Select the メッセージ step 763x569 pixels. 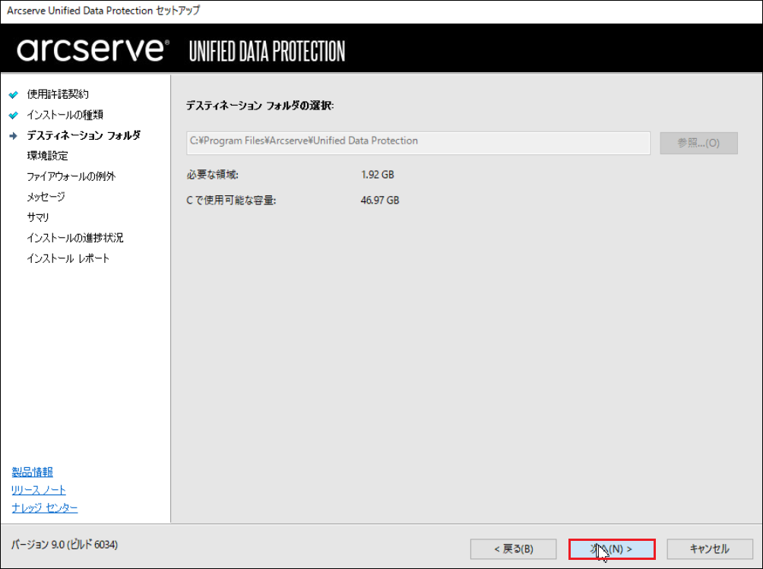point(46,197)
